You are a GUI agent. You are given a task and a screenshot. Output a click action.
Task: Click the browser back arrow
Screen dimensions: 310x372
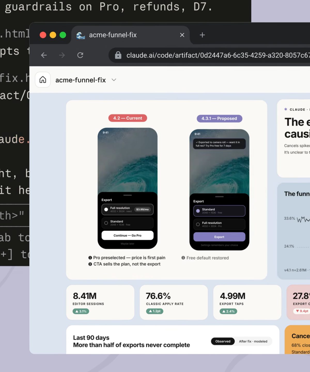click(x=44, y=55)
